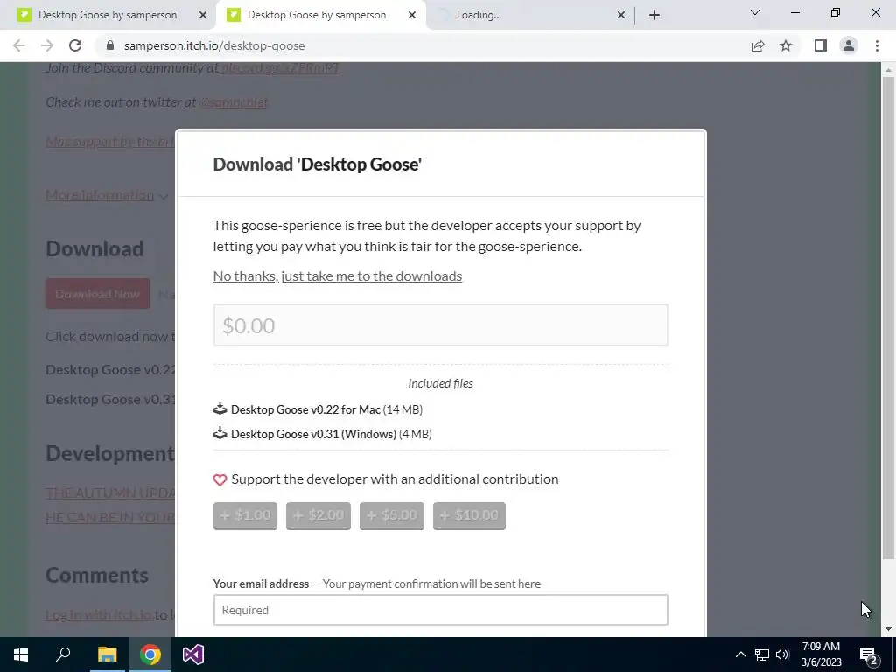This screenshot has width=896, height=672.
Task: Close the active Desktop Goose tab
Action: (x=411, y=15)
